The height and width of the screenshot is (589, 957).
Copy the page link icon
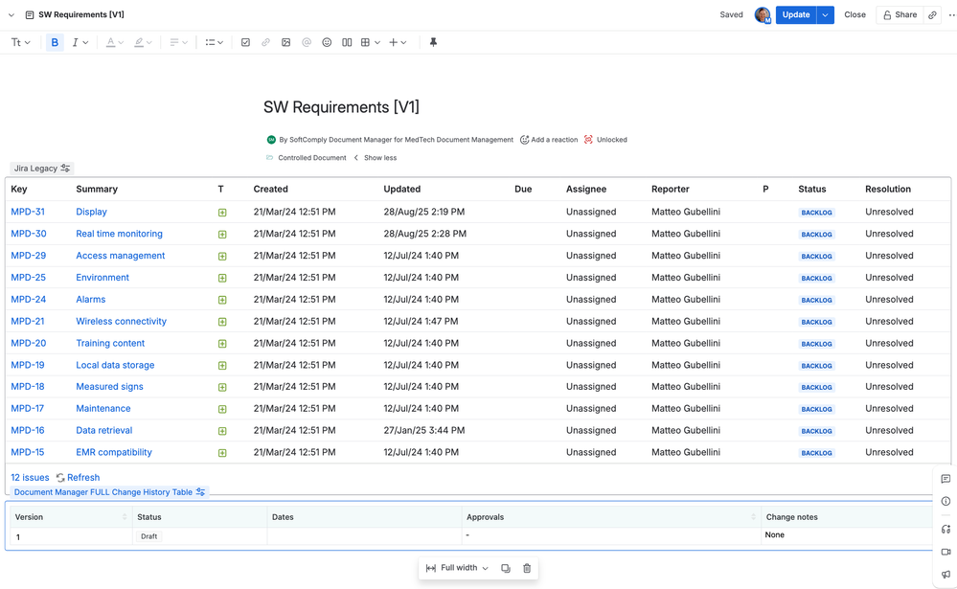point(932,15)
